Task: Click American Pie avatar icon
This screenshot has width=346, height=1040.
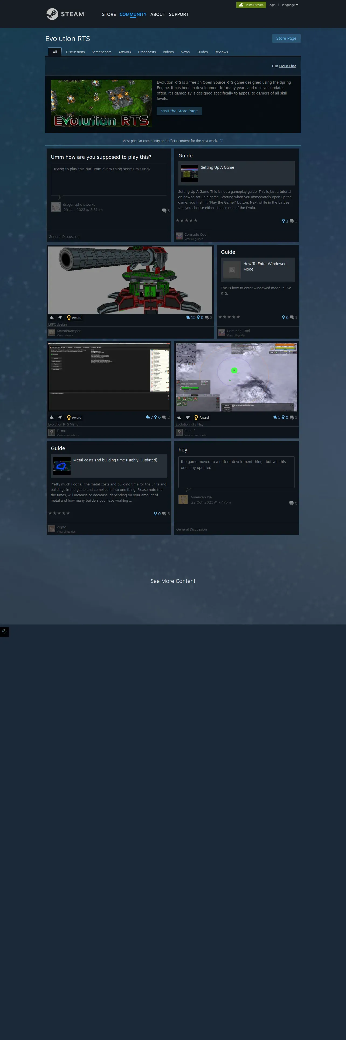Action: (183, 499)
